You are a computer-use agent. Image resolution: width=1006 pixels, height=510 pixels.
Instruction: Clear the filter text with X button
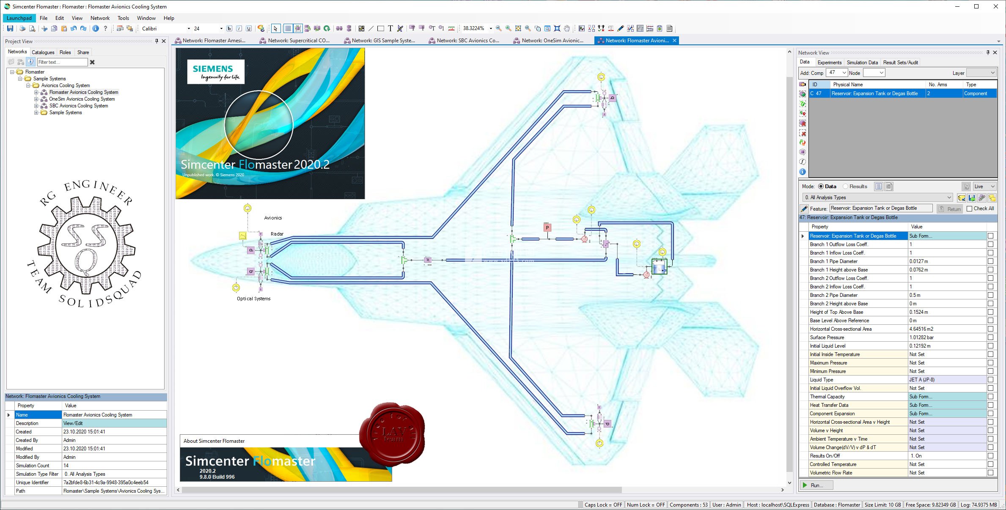92,62
